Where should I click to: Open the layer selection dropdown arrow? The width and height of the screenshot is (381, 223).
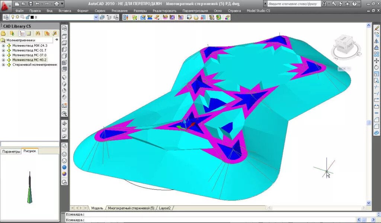[96, 17]
